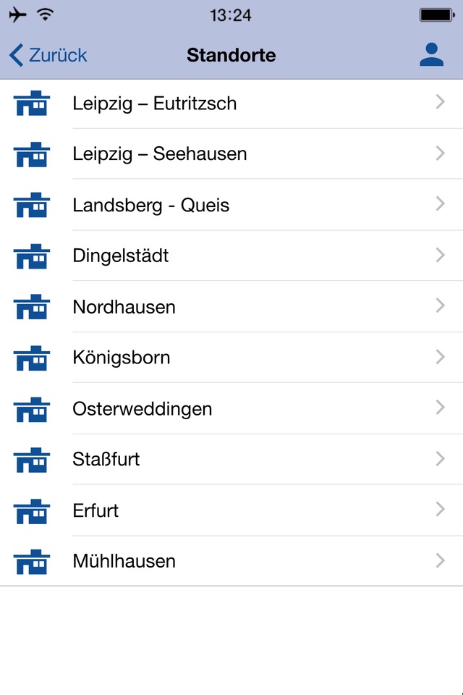The image size is (463, 695).
Task: Click building icon beside Leipzig – Seehausen
Action: pyautogui.click(x=32, y=155)
